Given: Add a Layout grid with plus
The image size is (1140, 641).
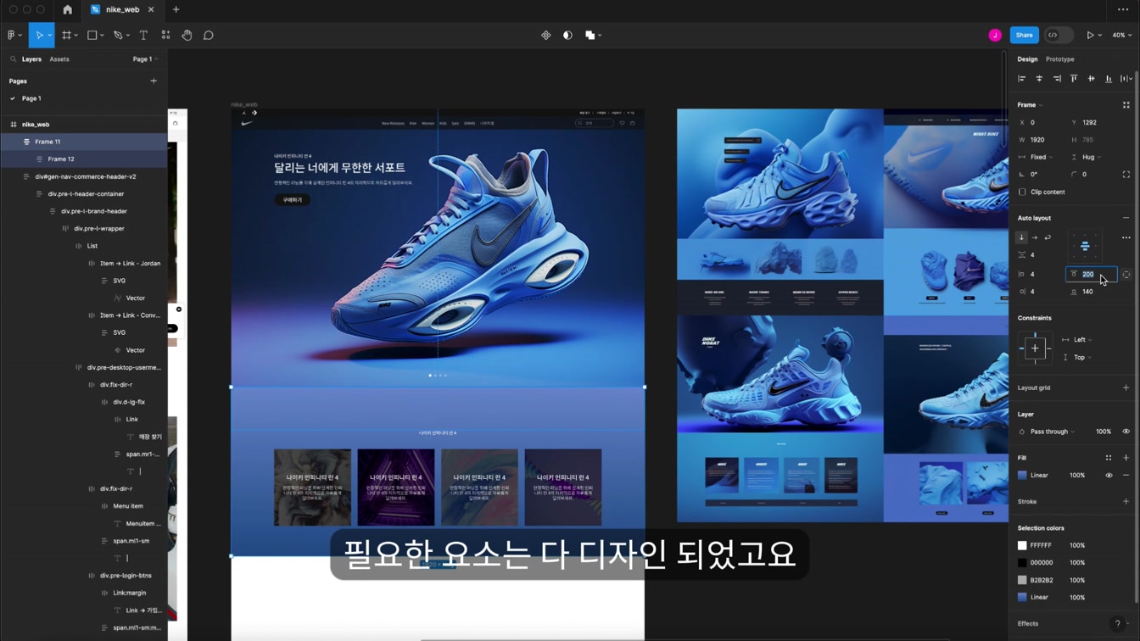Looking at the screenshot, I should (1126, 387).
